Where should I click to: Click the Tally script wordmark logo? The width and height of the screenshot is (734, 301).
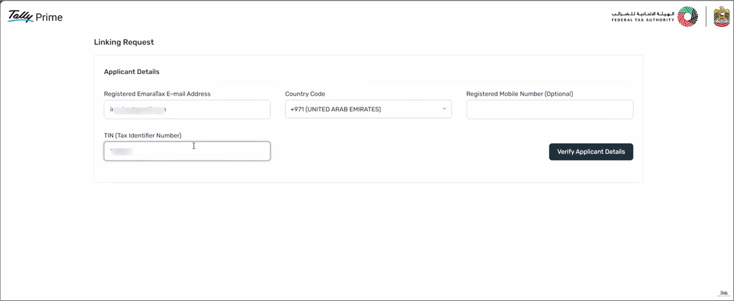coord(20,16)
